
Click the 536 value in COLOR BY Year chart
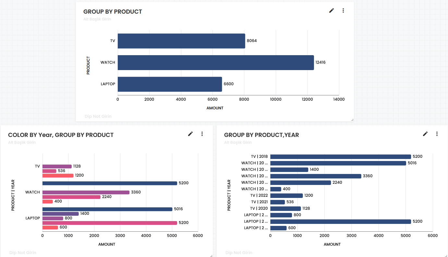click(x=62, y=171)
